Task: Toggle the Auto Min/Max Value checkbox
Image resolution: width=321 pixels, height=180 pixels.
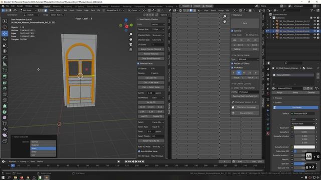Action: [x=139, y=151]
